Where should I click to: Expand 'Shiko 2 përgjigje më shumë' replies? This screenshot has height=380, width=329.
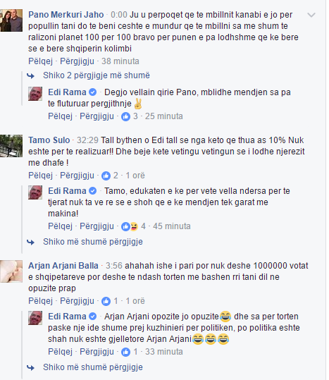(x=97, y=75)
